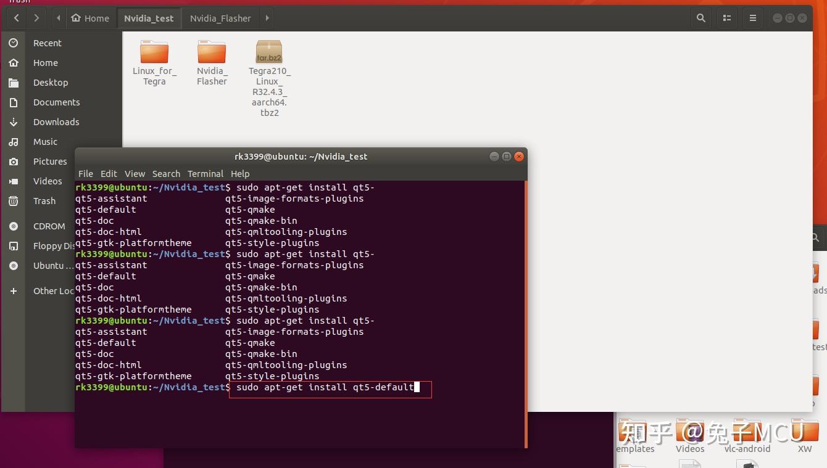This screenshot has height=468, width=827.
Task: Open the Linux_for_Tegra folder
Action: (154, 63)
